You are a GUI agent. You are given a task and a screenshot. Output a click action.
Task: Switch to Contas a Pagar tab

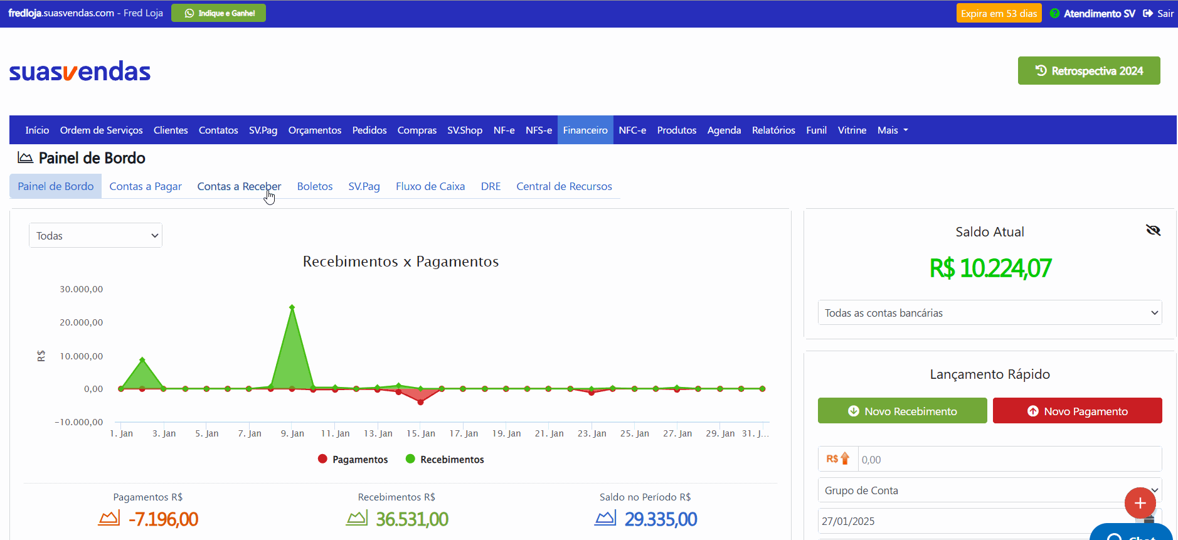[146, 186]
